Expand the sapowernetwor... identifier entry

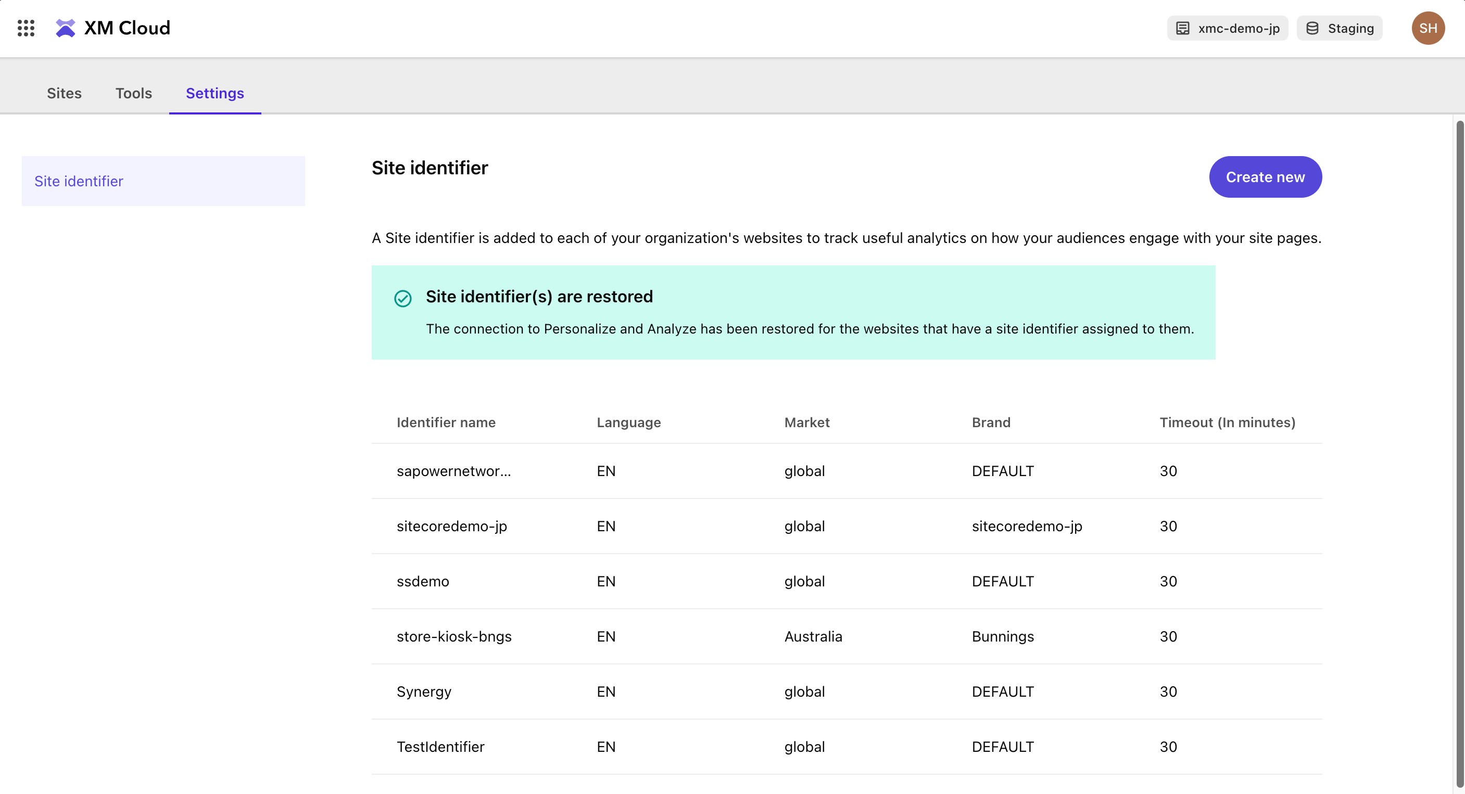click(x=453, y=470)
